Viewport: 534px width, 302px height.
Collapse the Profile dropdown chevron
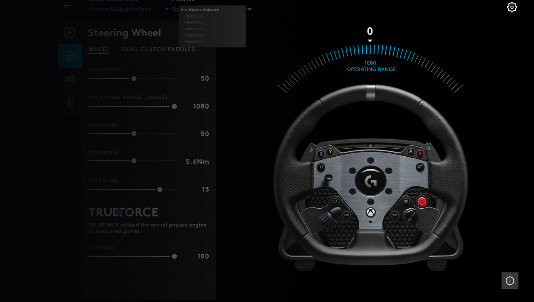(x=249, y=9)
